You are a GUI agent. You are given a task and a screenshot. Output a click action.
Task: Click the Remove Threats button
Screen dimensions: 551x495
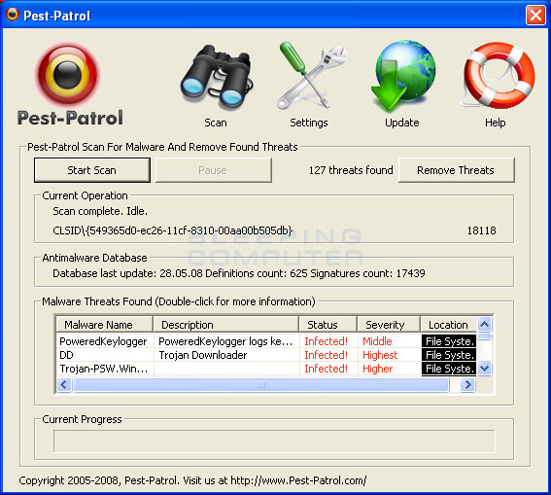tap(457, 170)
